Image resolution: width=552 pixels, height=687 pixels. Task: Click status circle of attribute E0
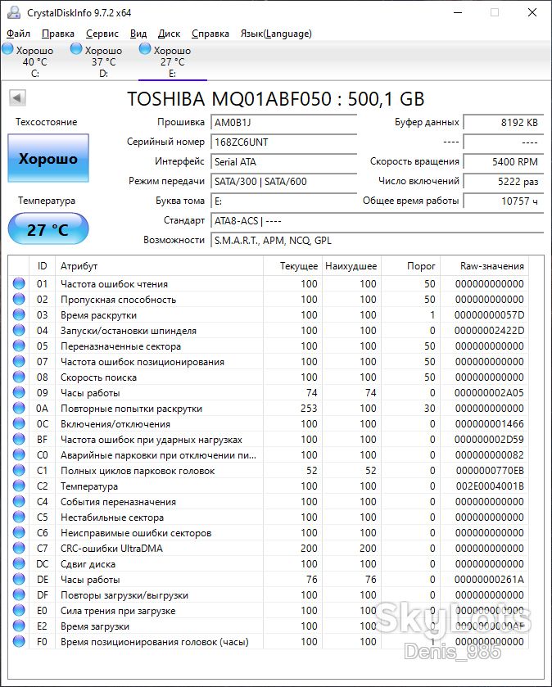[19, 610]
